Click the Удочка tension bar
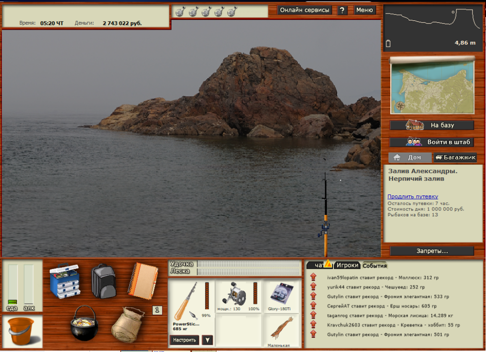 coord(248,264)
